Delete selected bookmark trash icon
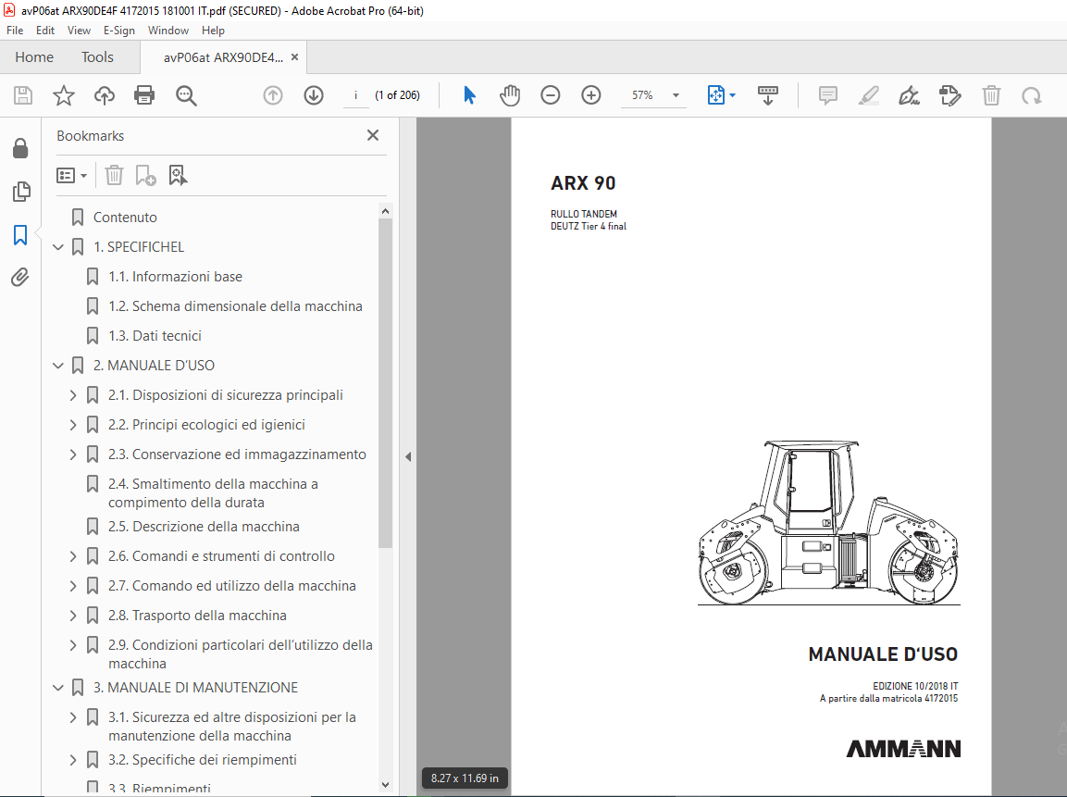 tap(115, 176)
